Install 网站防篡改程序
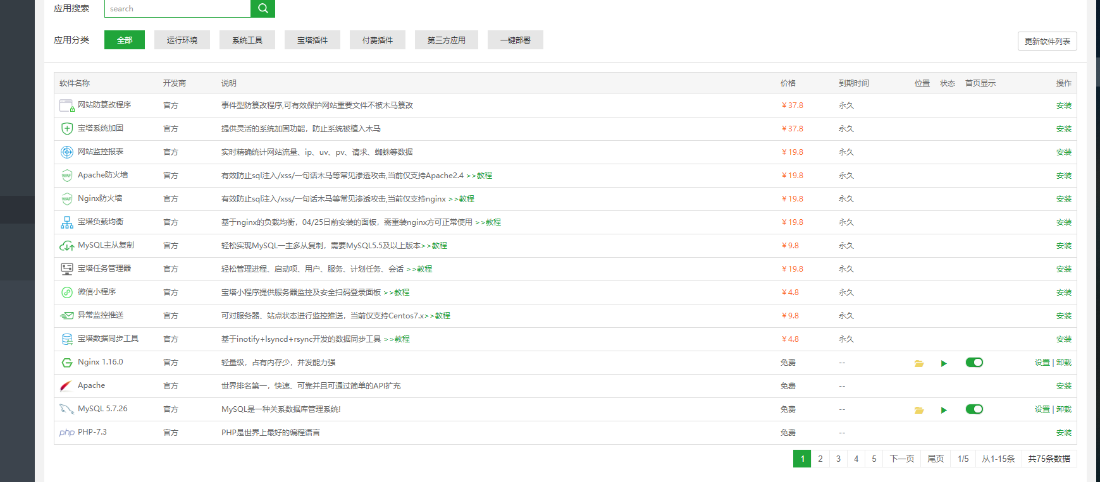Image resolution: width=1100 pixels, height=482 pixels. 1064,105
